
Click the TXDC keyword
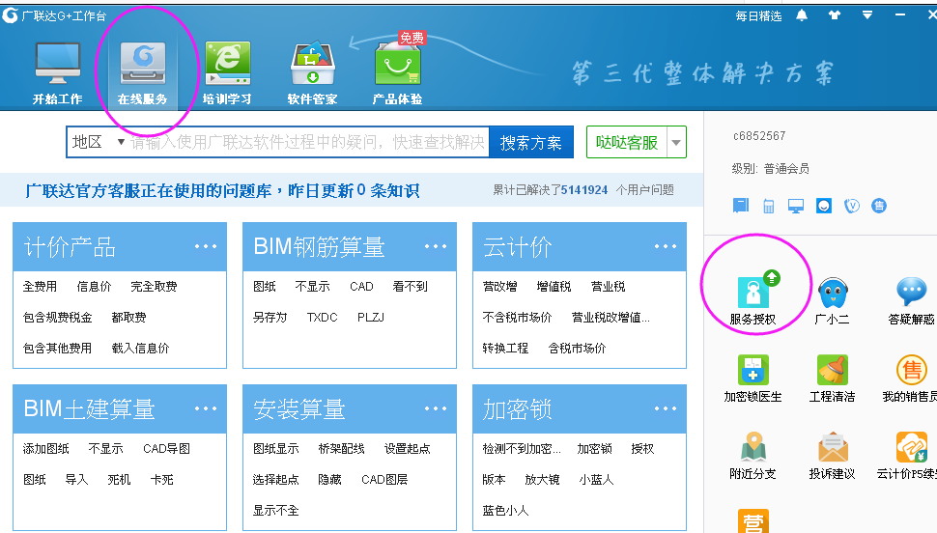(323, 318)
